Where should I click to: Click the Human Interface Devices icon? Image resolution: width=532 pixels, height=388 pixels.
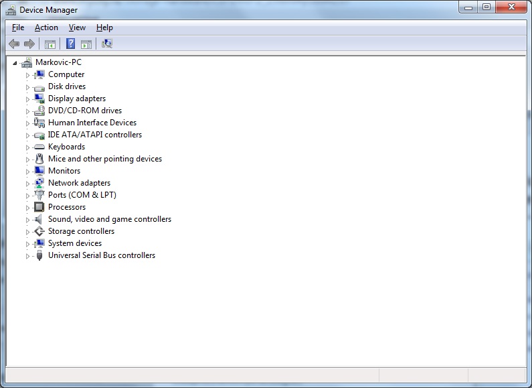point(39,123)
